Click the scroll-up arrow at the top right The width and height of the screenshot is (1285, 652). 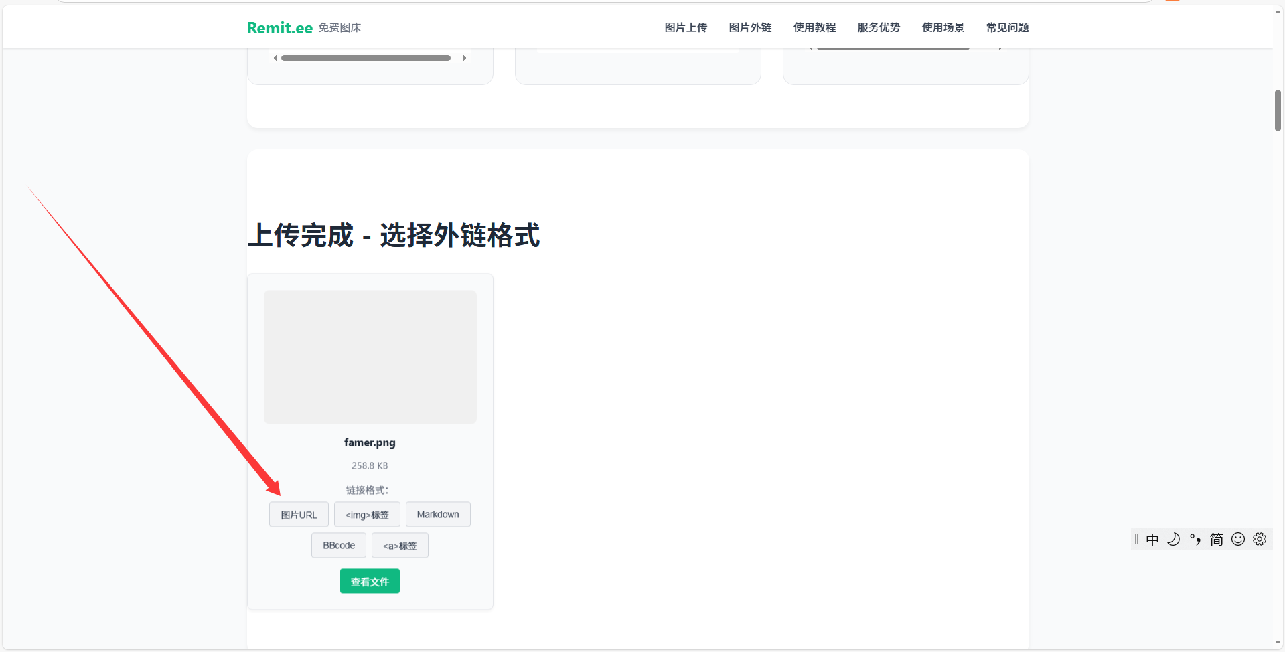pos(1277,11)
